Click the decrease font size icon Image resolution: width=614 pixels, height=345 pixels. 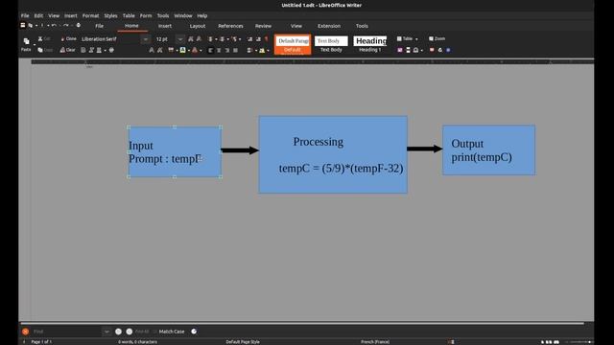click(199, 39)
